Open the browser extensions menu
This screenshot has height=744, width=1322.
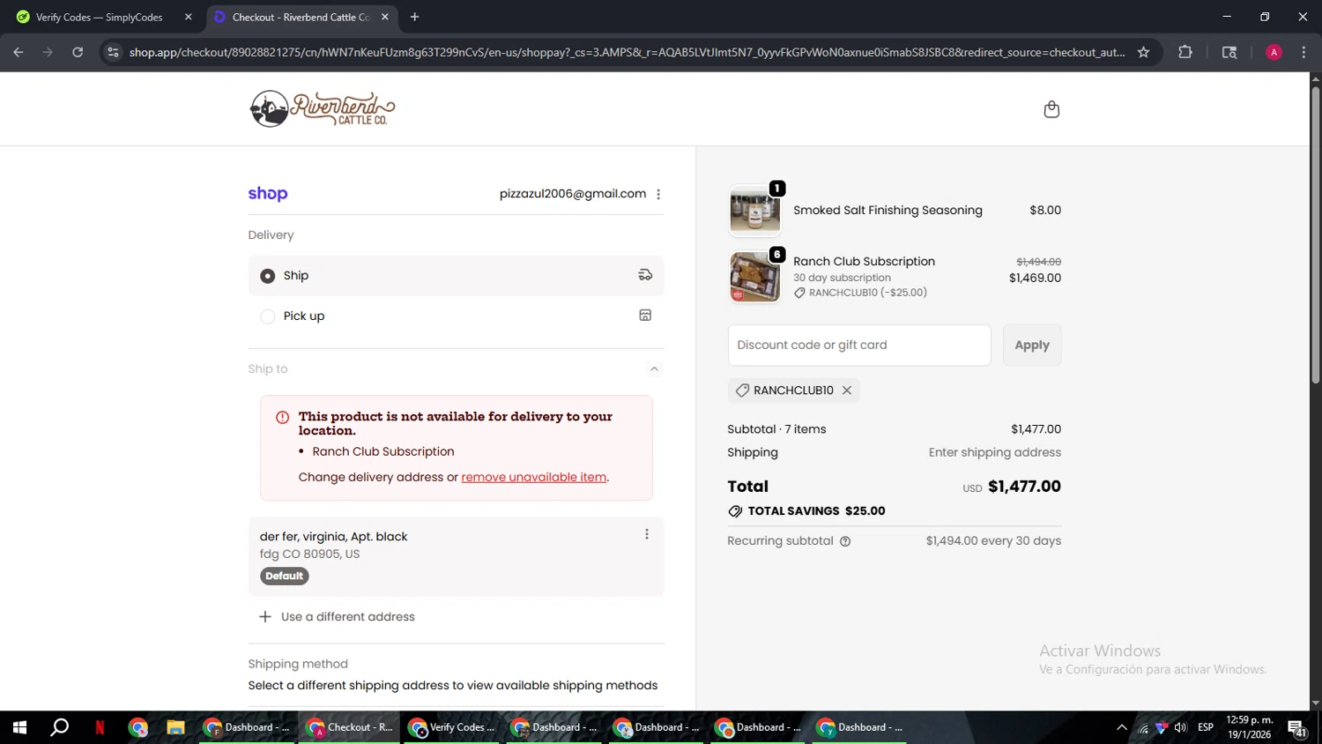[x=1185, y=52]
